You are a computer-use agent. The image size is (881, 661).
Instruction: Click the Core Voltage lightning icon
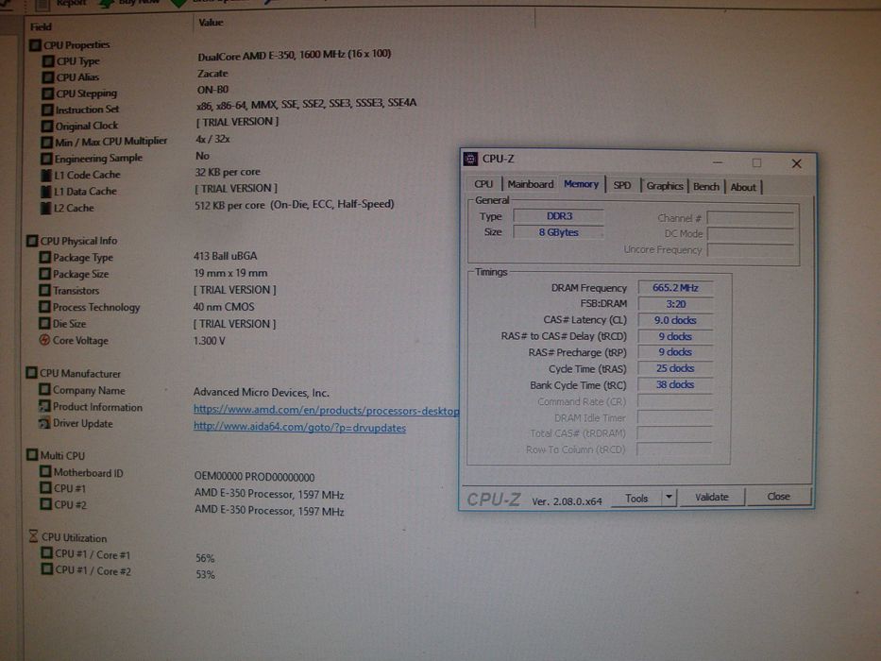[x=44, y=340]
